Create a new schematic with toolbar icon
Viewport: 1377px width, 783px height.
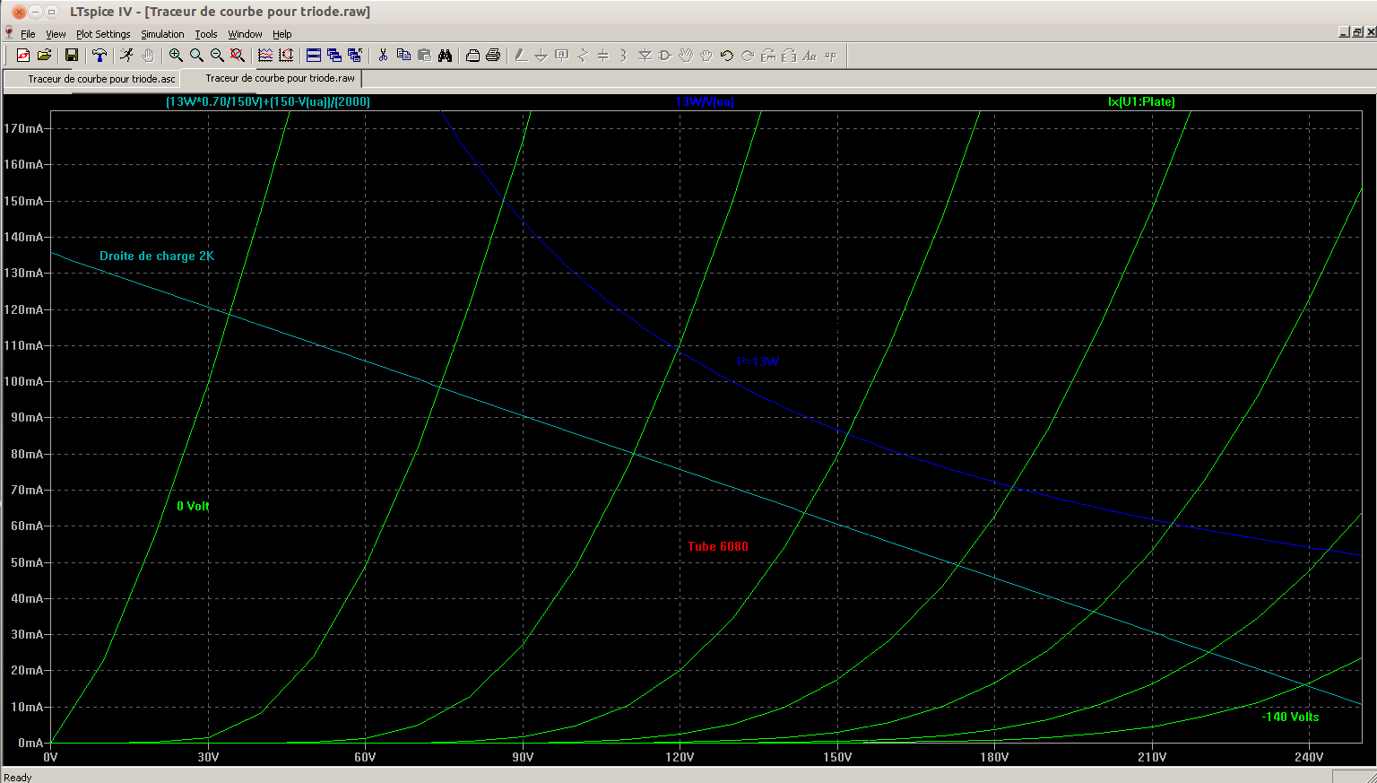(23, 56)
